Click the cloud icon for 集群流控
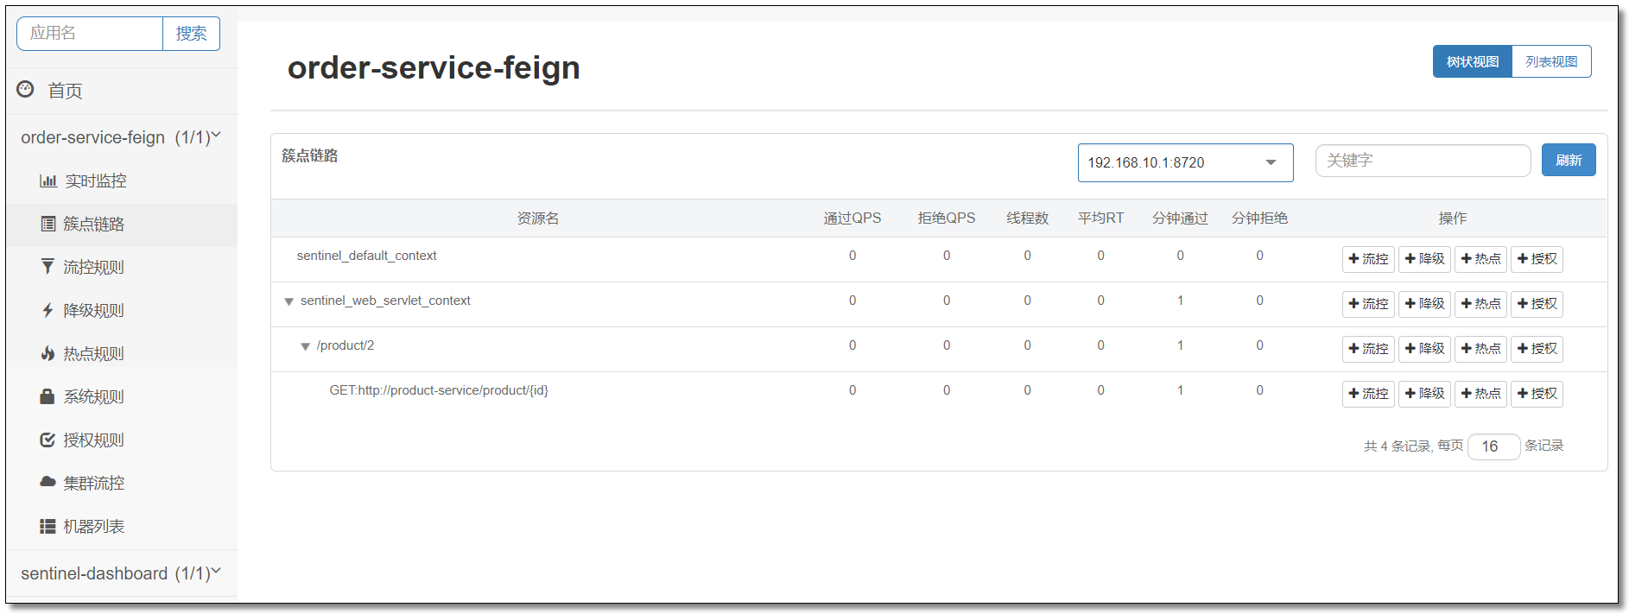 point(48,482)
